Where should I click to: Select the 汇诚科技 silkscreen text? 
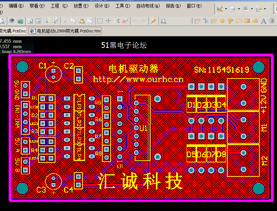click(140, 181)
